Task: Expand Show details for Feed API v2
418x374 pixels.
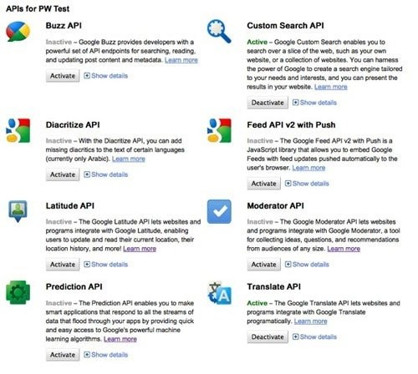Action: [307, 184]
